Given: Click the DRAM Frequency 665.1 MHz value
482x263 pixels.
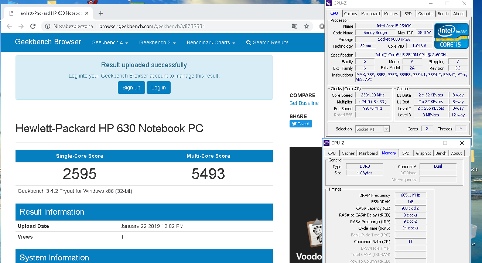Looking at the screenshot, I should tap(410, 195).
